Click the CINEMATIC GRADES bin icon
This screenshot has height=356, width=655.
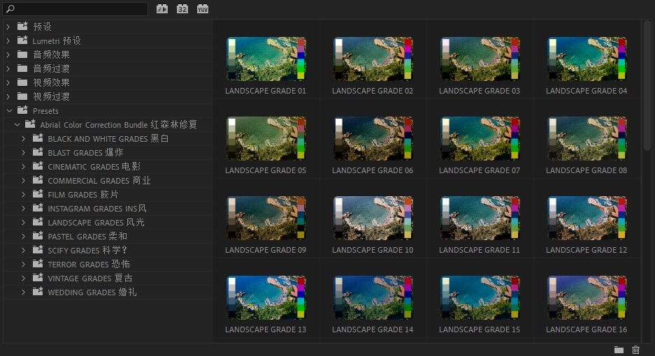pyautogui.click(x=38, y=165)
